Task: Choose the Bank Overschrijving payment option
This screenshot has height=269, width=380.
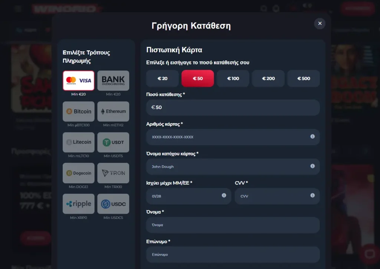Action: tap(113, 81)
